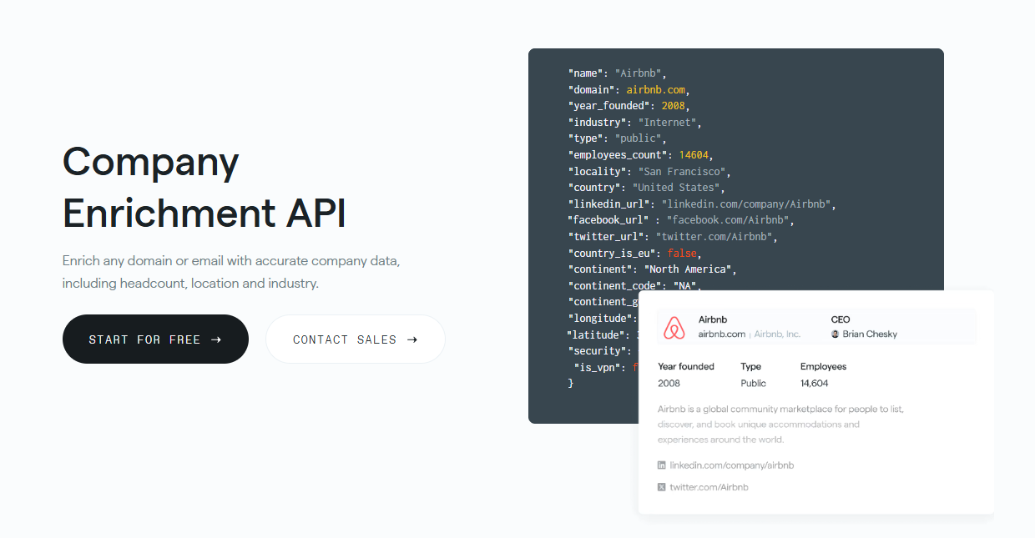Viewport: 1035px width, 538px height.
Task: Click the START FOR FREE button
Action: tap(155, 339)
